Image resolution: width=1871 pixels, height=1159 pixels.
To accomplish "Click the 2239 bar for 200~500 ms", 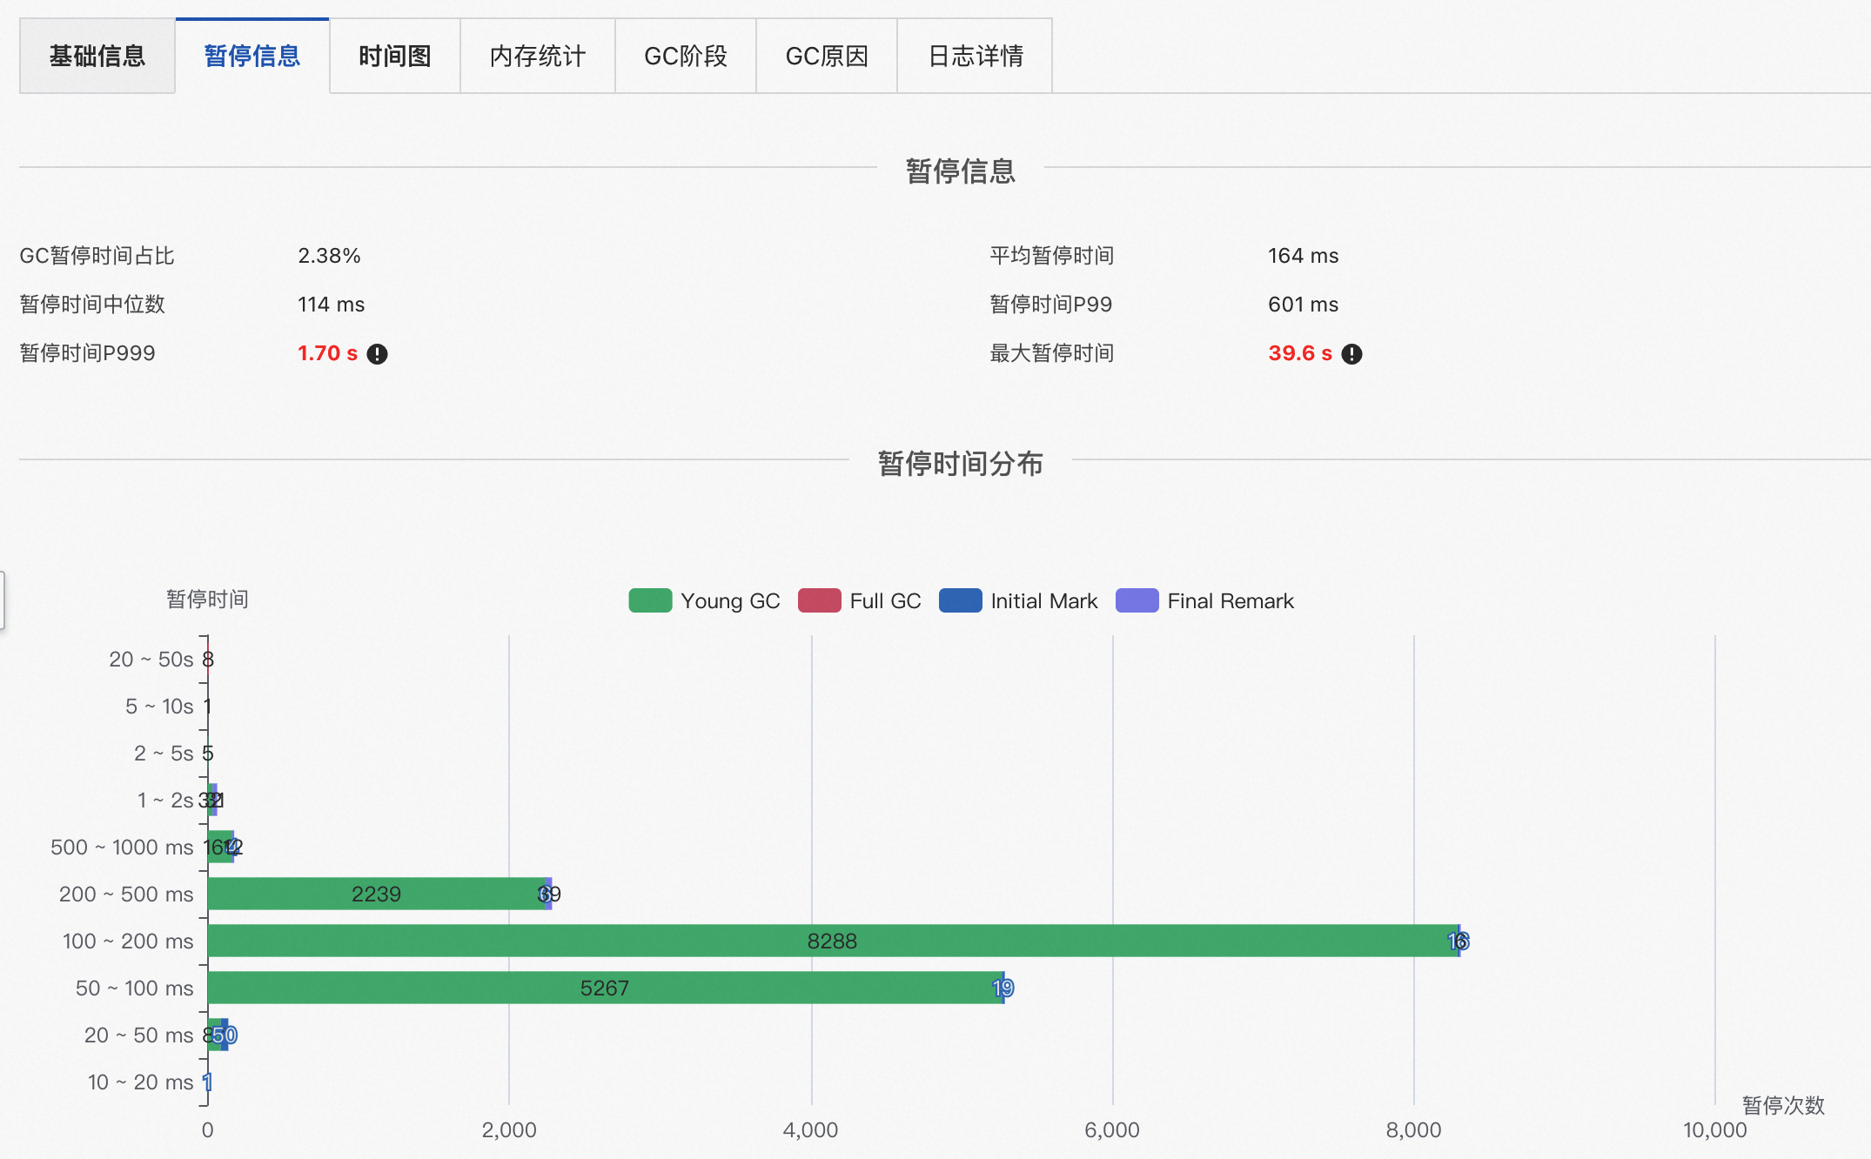I will 376,894.
